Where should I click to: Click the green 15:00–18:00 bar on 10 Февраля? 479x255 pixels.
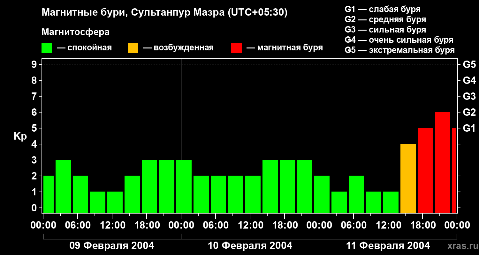[x=270, y=186]
